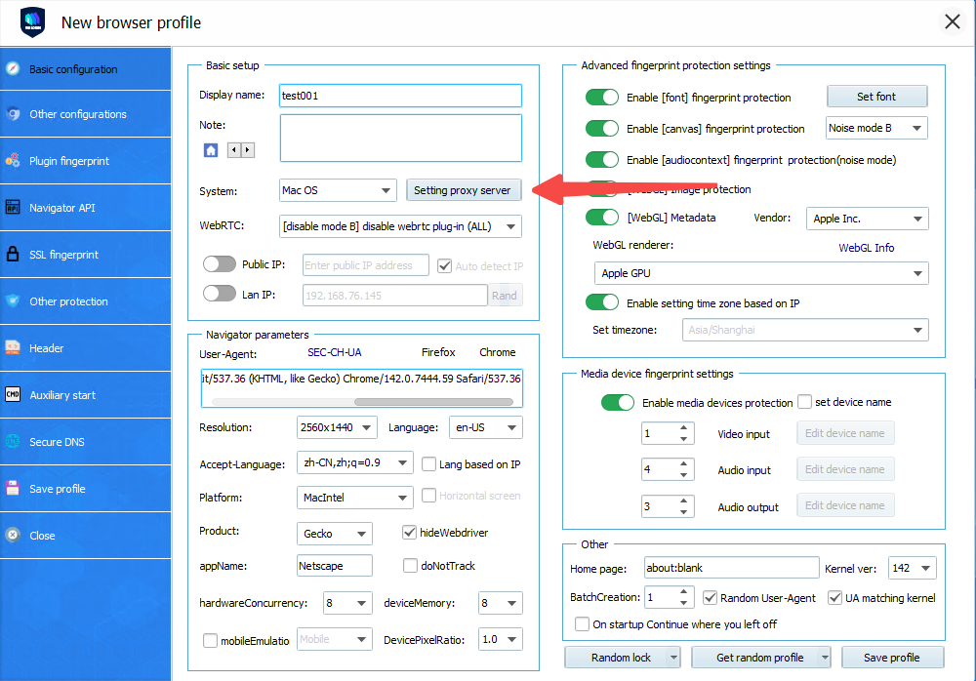
Task: Expand the Resolution dropdown 2560x1440
Action: coord(337,427)
